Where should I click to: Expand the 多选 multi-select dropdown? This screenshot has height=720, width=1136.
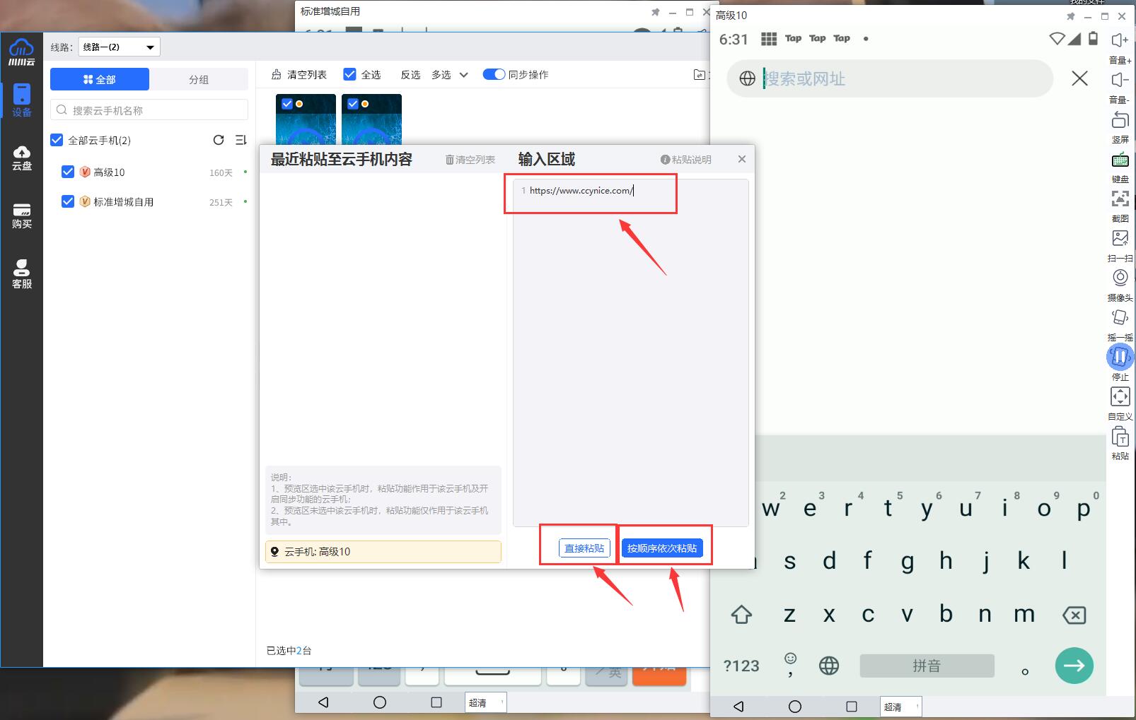pos(450,74)
